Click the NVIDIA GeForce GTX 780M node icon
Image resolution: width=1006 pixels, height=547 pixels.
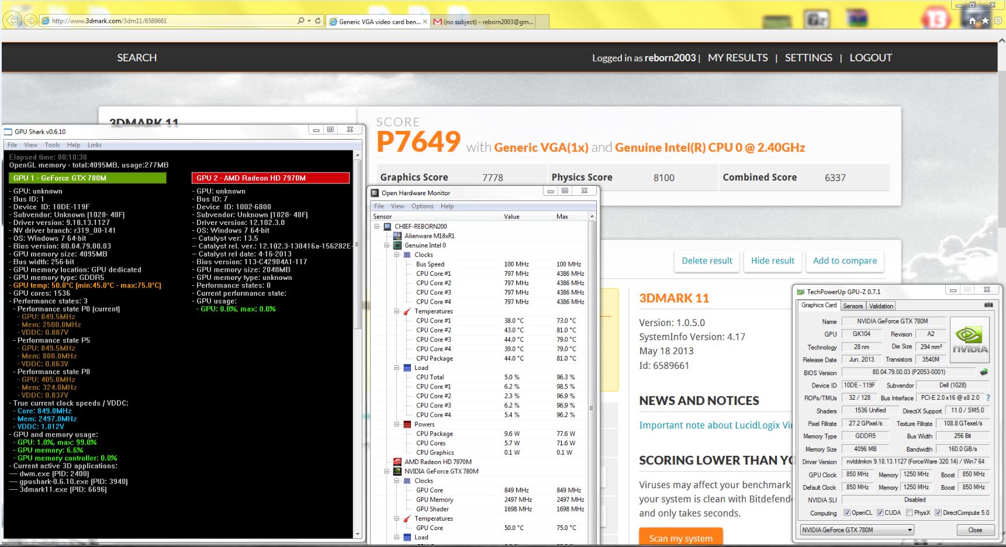[x=397, y=471]
